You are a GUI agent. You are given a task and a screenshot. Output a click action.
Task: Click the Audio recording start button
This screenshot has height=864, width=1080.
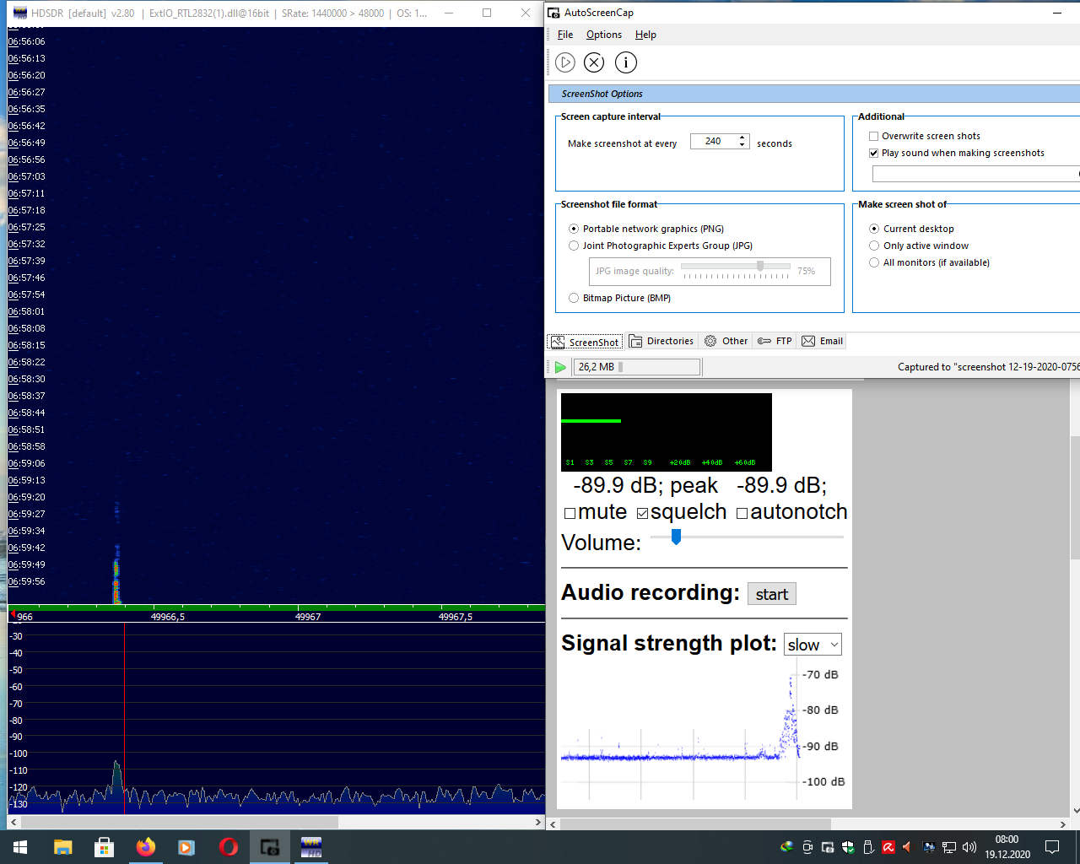pos(772,594)
